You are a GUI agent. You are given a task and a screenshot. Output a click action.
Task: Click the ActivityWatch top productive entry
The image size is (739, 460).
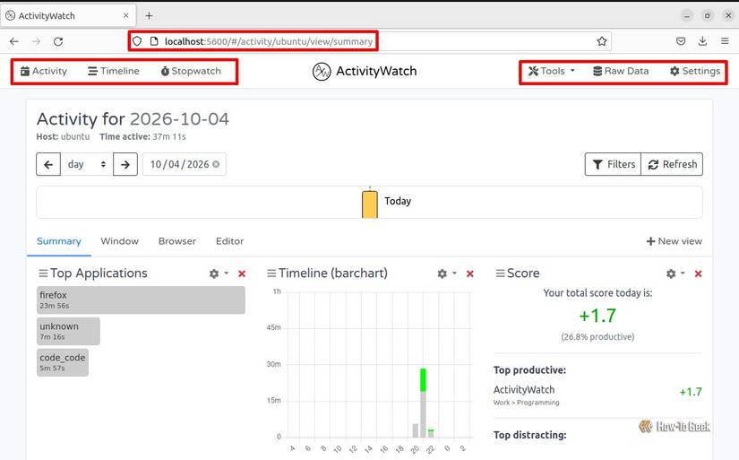pyautogui.click(x=597, y=395)
